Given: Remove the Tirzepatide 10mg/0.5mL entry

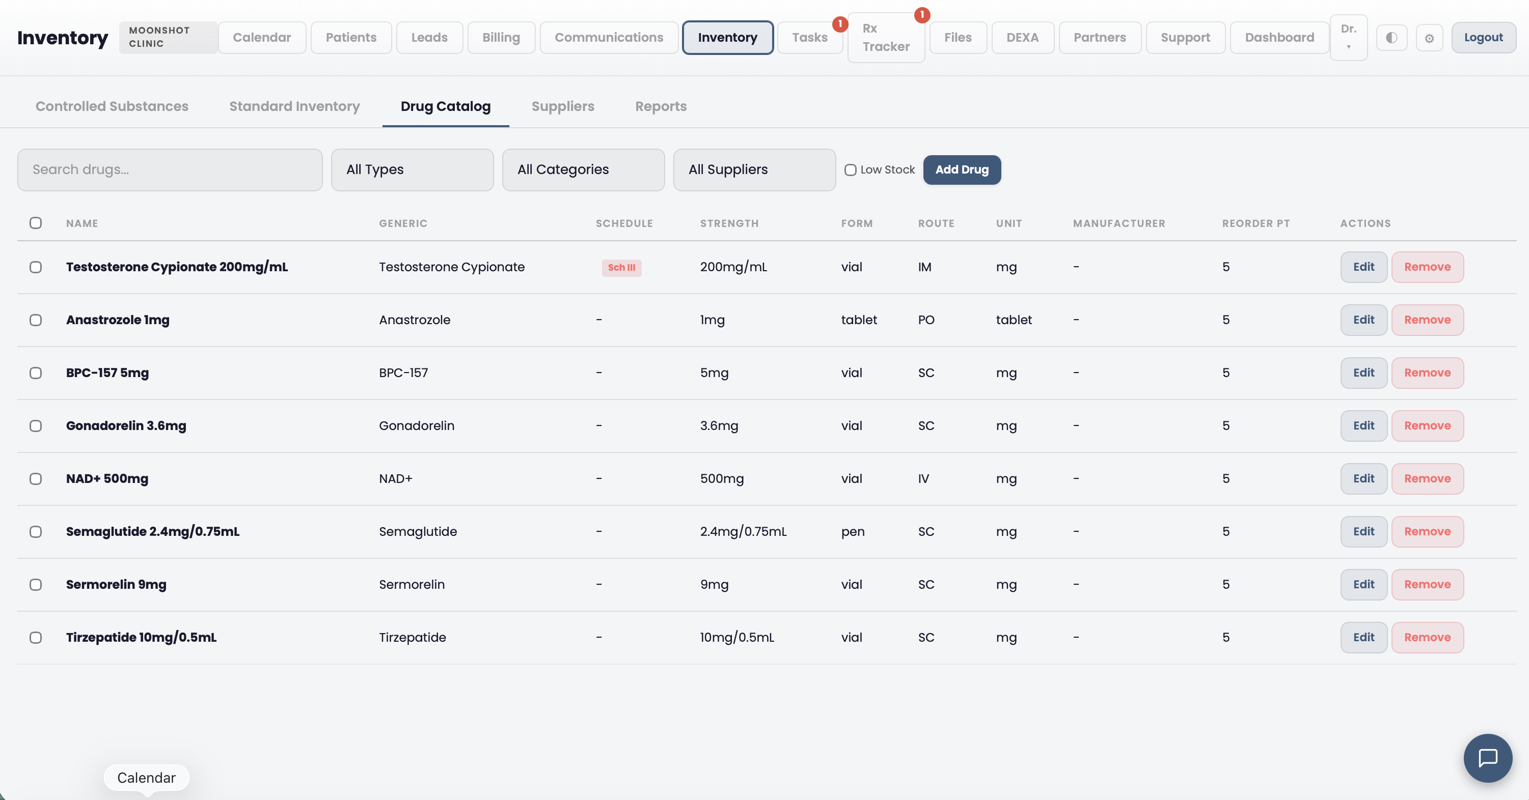Looking at the screenshot, I should click(x=1428, y=637).
